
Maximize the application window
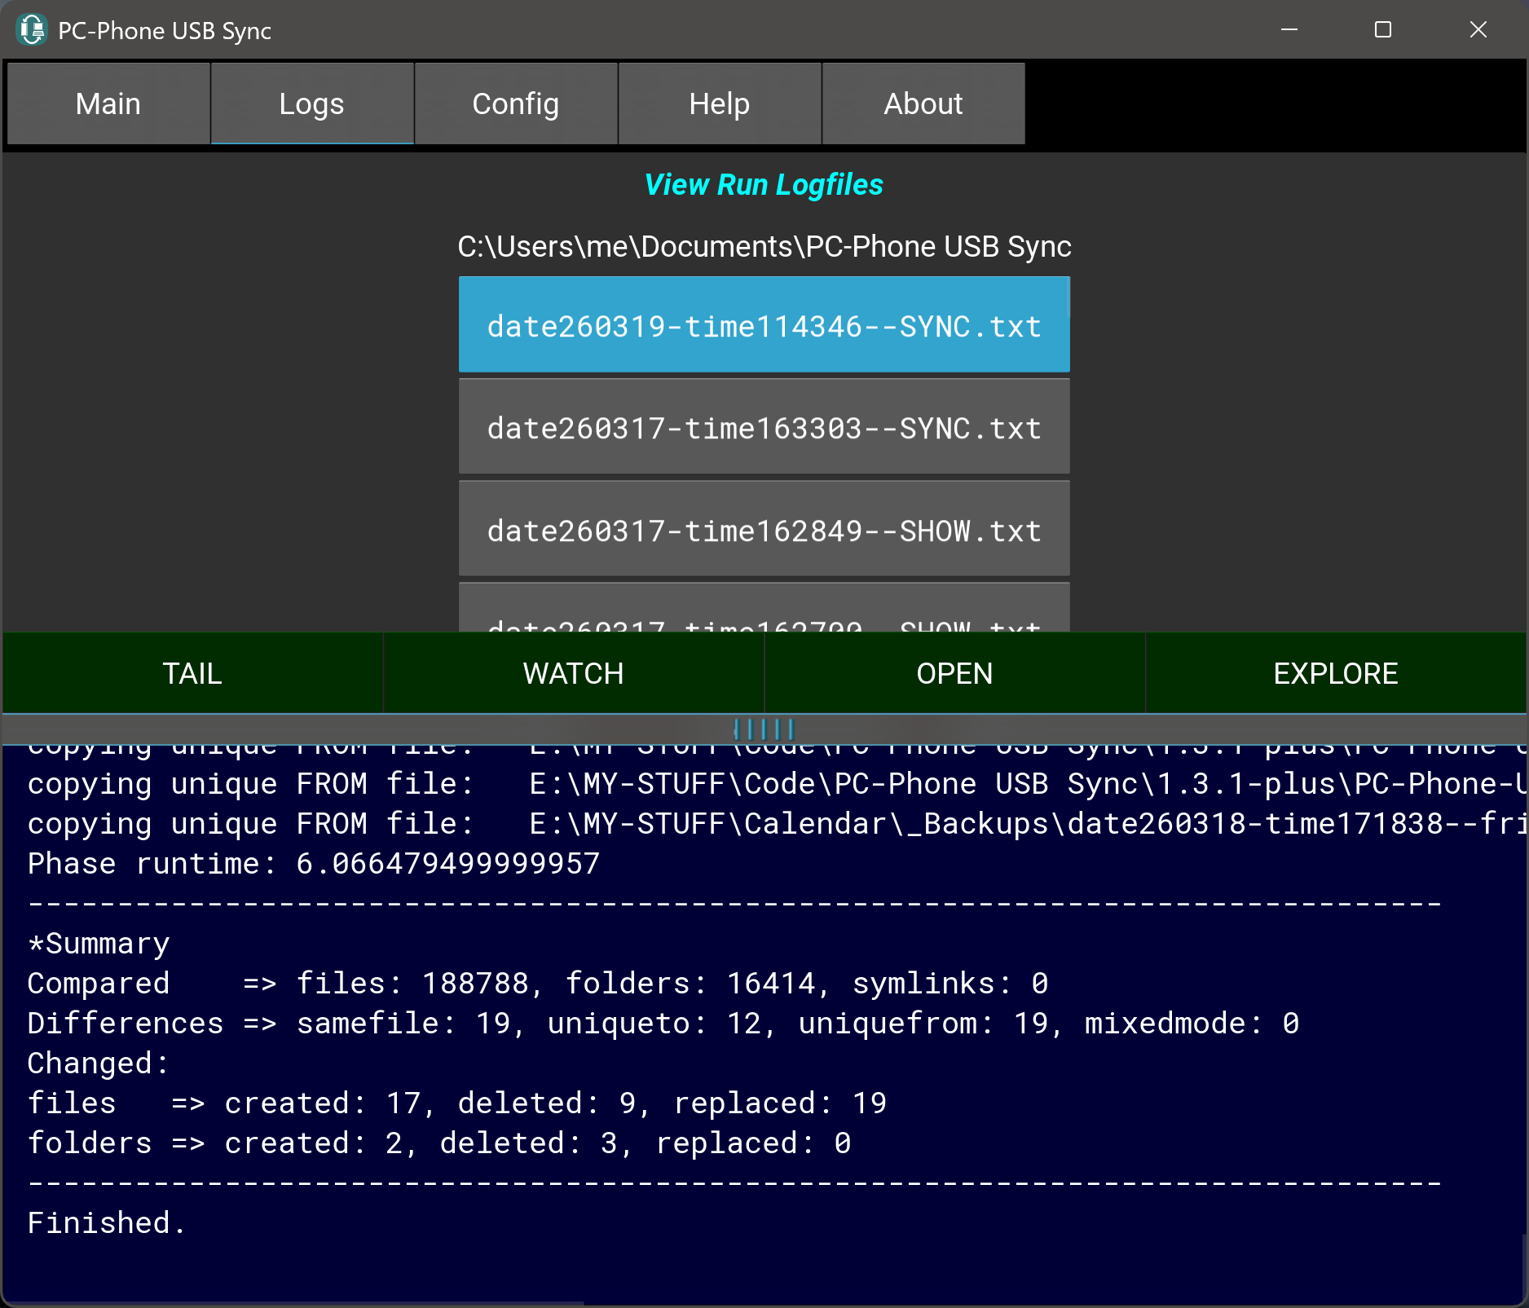click(x=1383, y=30)
